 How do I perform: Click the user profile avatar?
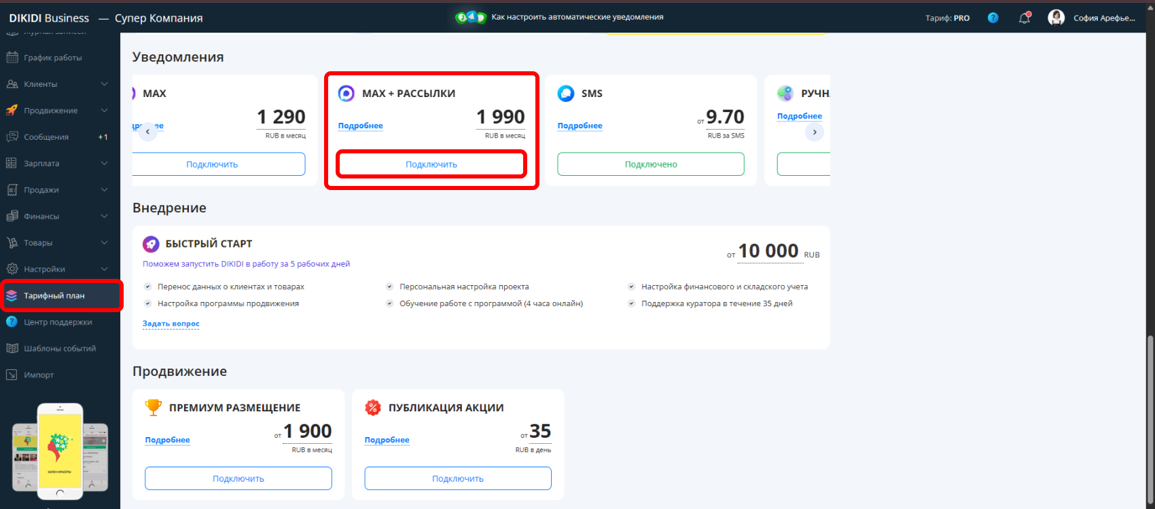[x=1056, y=18]
